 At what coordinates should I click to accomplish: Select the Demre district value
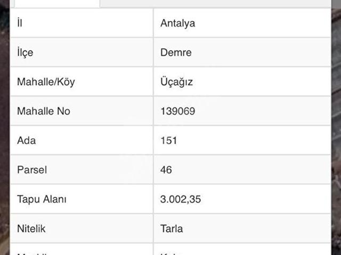pos(176,53)
